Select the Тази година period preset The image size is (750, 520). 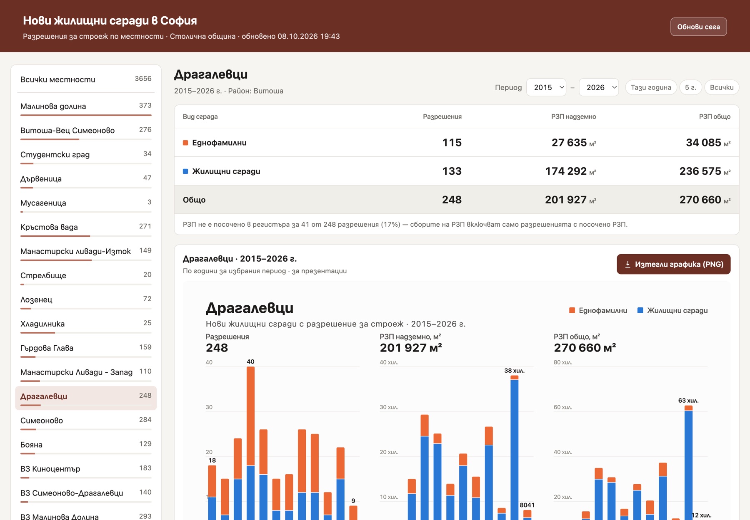651,87
